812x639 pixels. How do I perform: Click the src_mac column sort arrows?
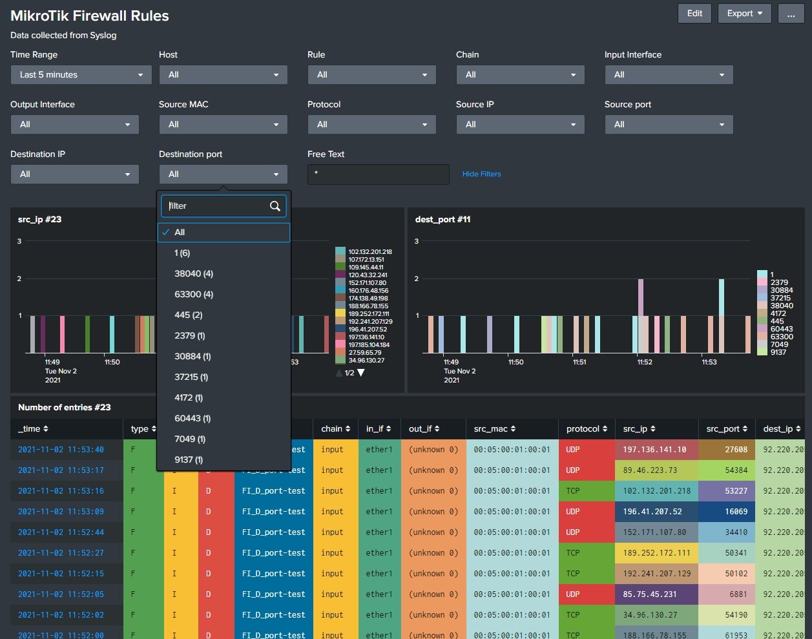[x=513, y=429]
